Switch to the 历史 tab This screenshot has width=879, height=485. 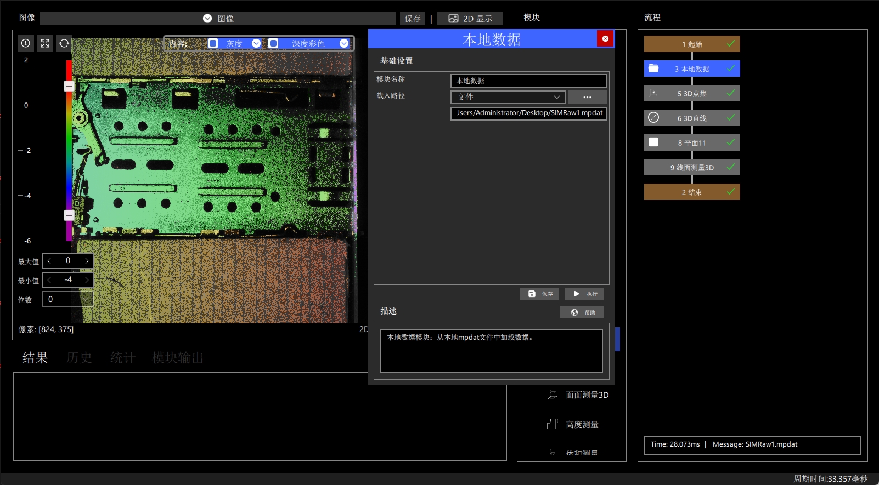pos(79,358)
